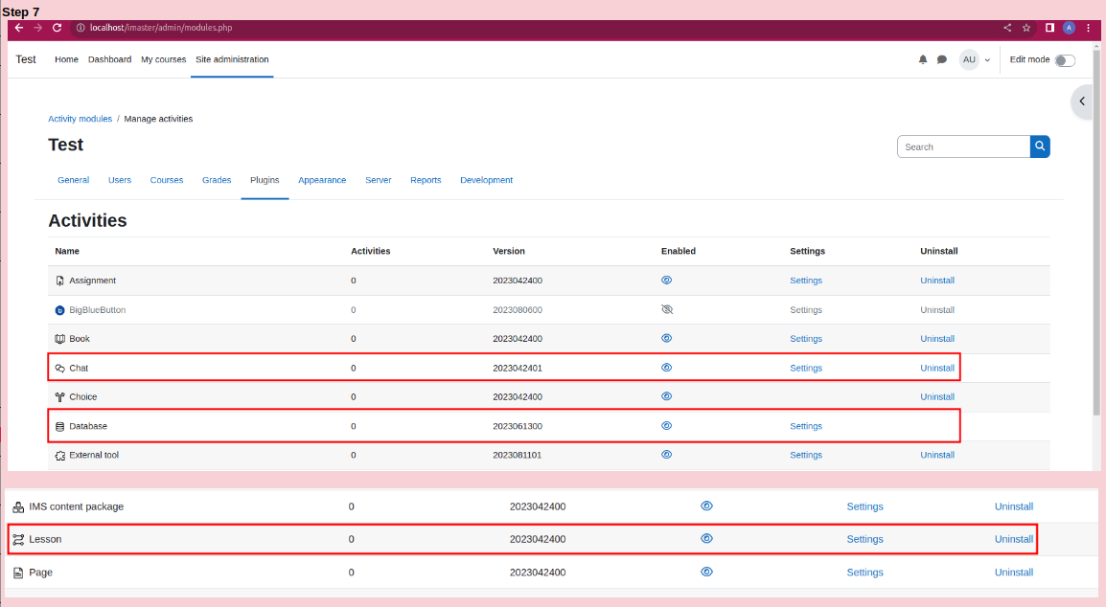
Task: Open the browser three-dot menu
Action: tap(1089, 28)
